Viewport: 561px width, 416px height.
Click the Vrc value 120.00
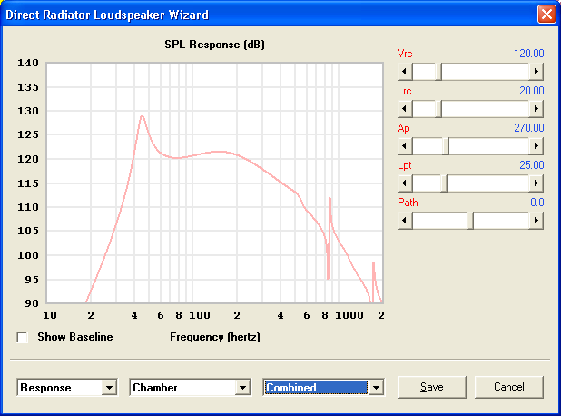coord(529,54)
